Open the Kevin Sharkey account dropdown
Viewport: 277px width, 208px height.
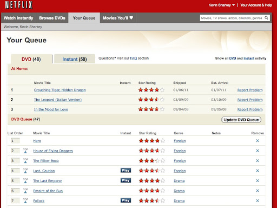click(222, 5)
